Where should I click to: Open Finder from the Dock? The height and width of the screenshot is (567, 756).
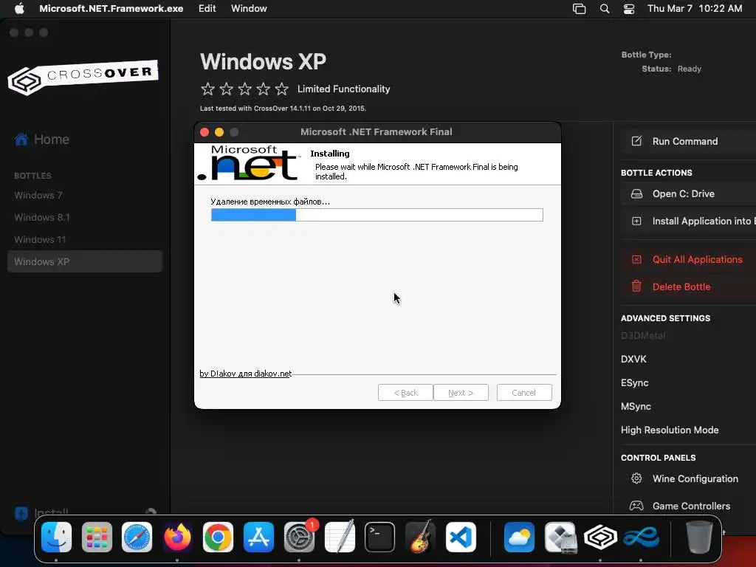56,537
